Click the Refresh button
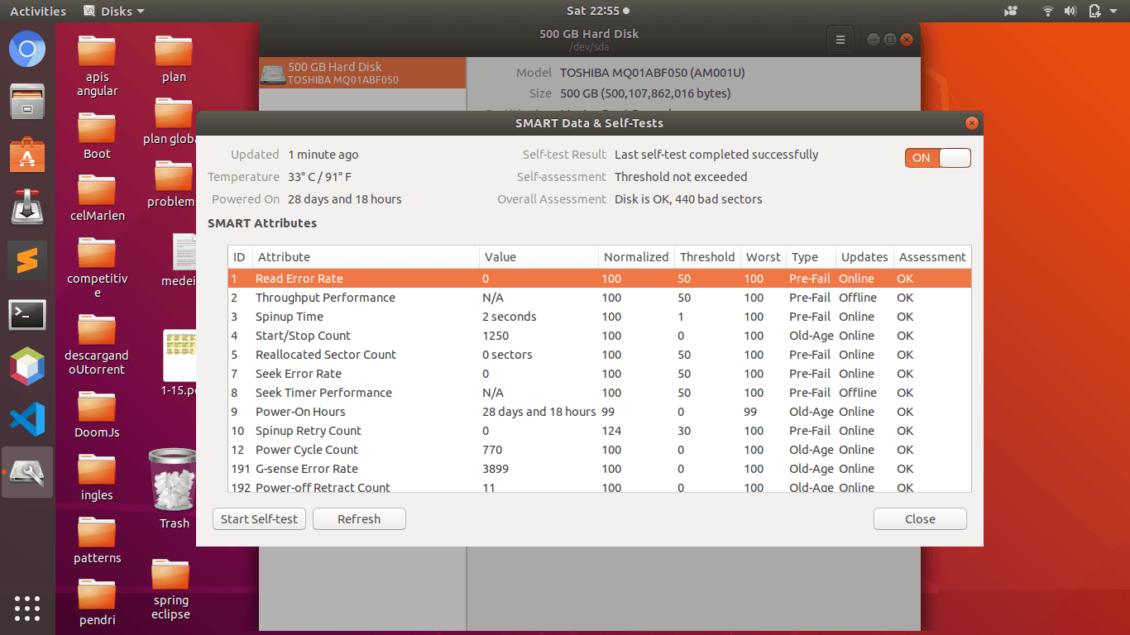The width and height of the screenshot is (1130, 635). point(359,519)
